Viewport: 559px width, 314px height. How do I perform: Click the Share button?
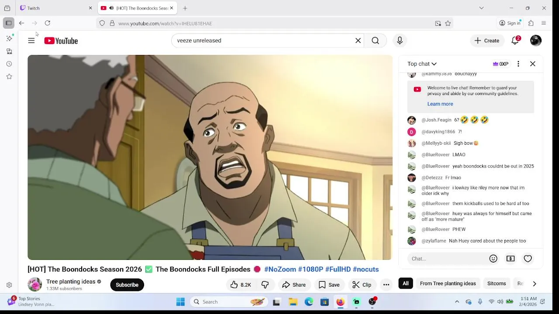point(294,285)
